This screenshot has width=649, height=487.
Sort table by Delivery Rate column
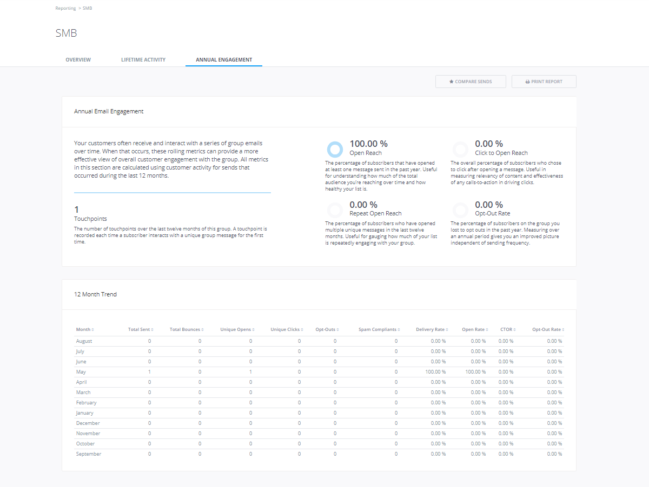tap(432, 329)
